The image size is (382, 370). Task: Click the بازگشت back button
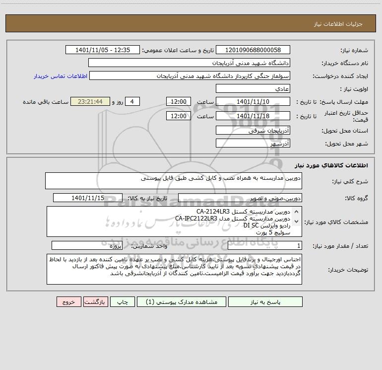coord(95,302)
